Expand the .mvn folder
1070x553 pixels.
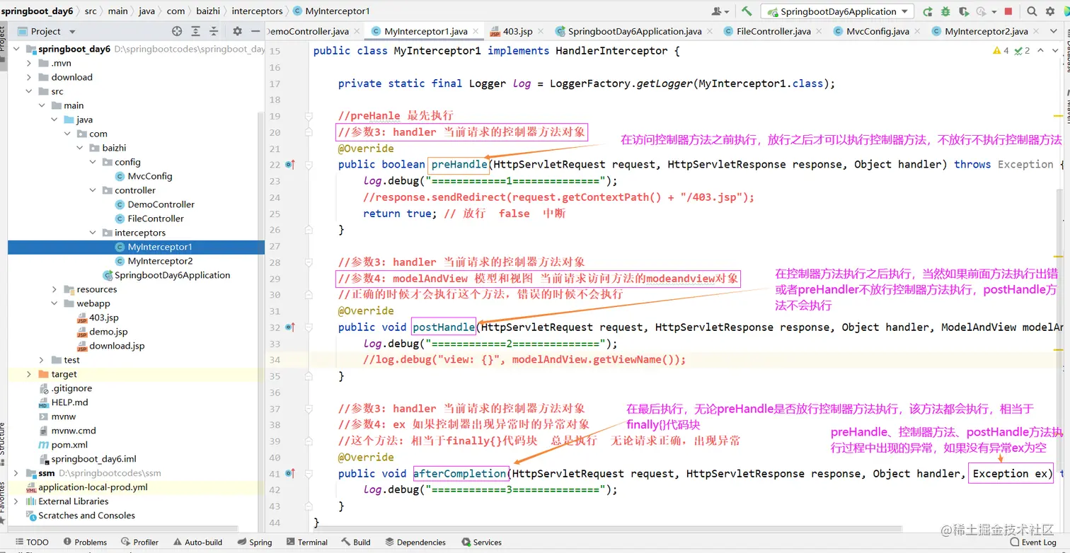point(29,63)
